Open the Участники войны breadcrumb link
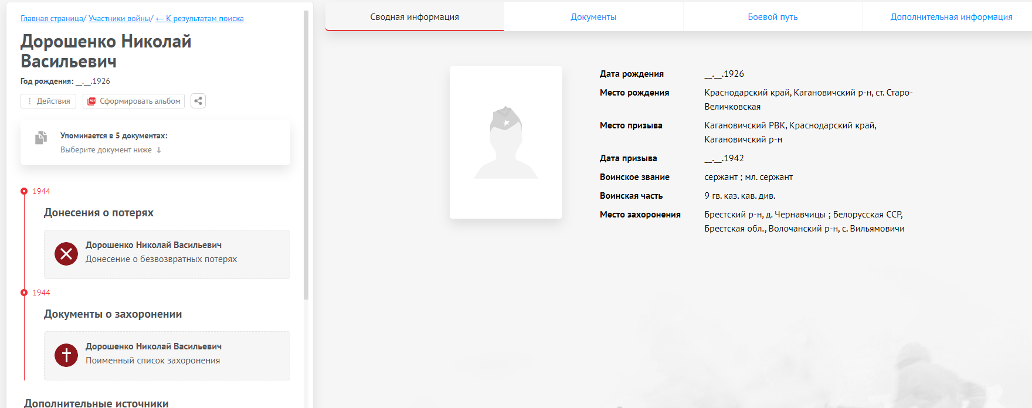 pyautogui.click(x=120, y=19)
